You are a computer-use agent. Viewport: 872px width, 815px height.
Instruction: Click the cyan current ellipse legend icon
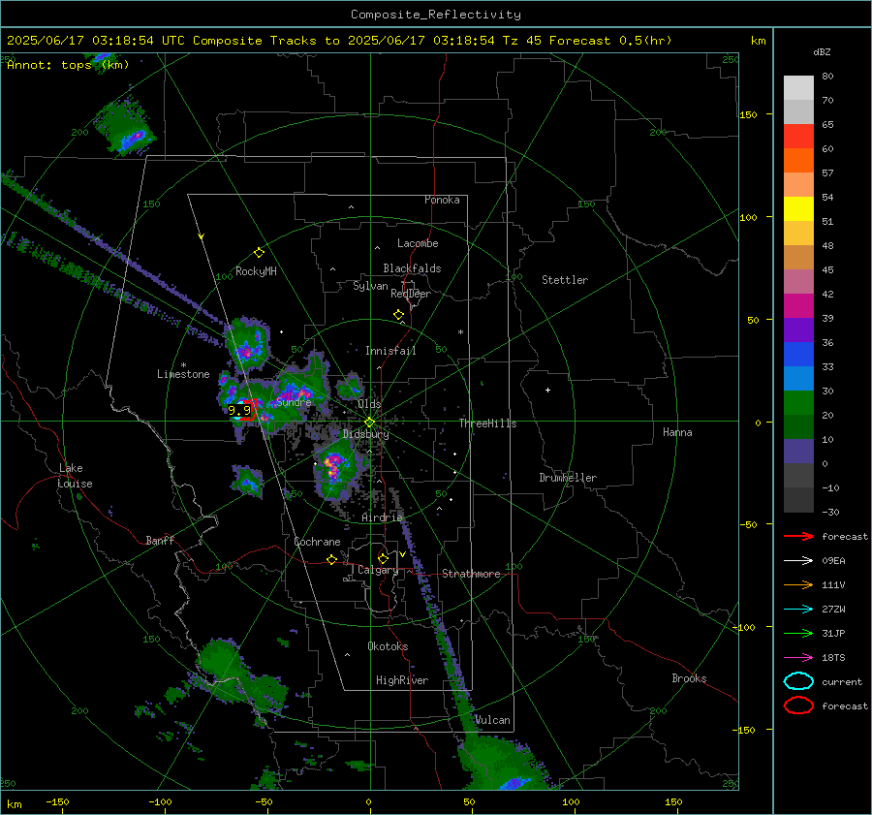coord(798,681)
